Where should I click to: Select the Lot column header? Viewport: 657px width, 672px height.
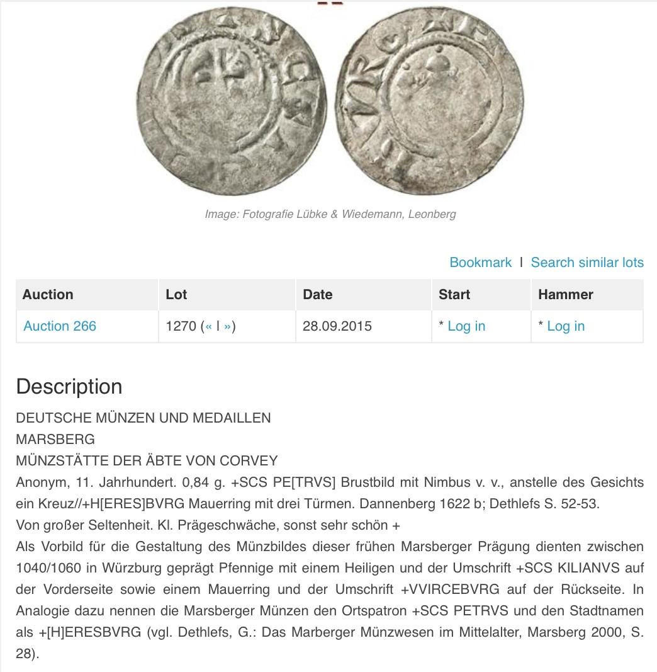tap(227, 294)
